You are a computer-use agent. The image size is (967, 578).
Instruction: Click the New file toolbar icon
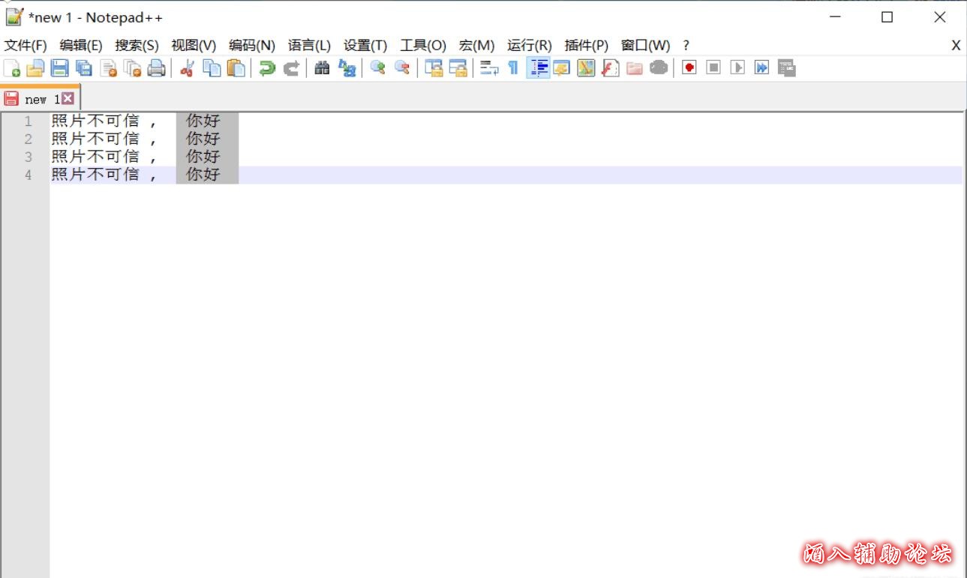click(x=12, y=68)
